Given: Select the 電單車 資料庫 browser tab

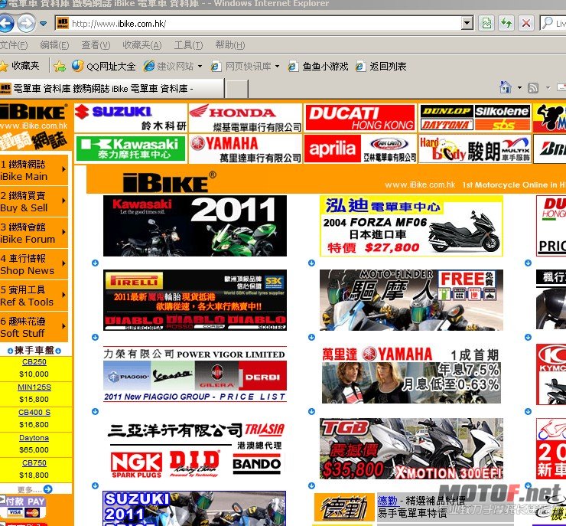Looking at the screenshot, I should 112,89.
